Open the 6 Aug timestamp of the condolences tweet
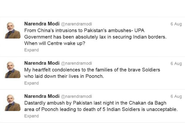The width and height of the screenshot is (185, 138). point(176,63)
